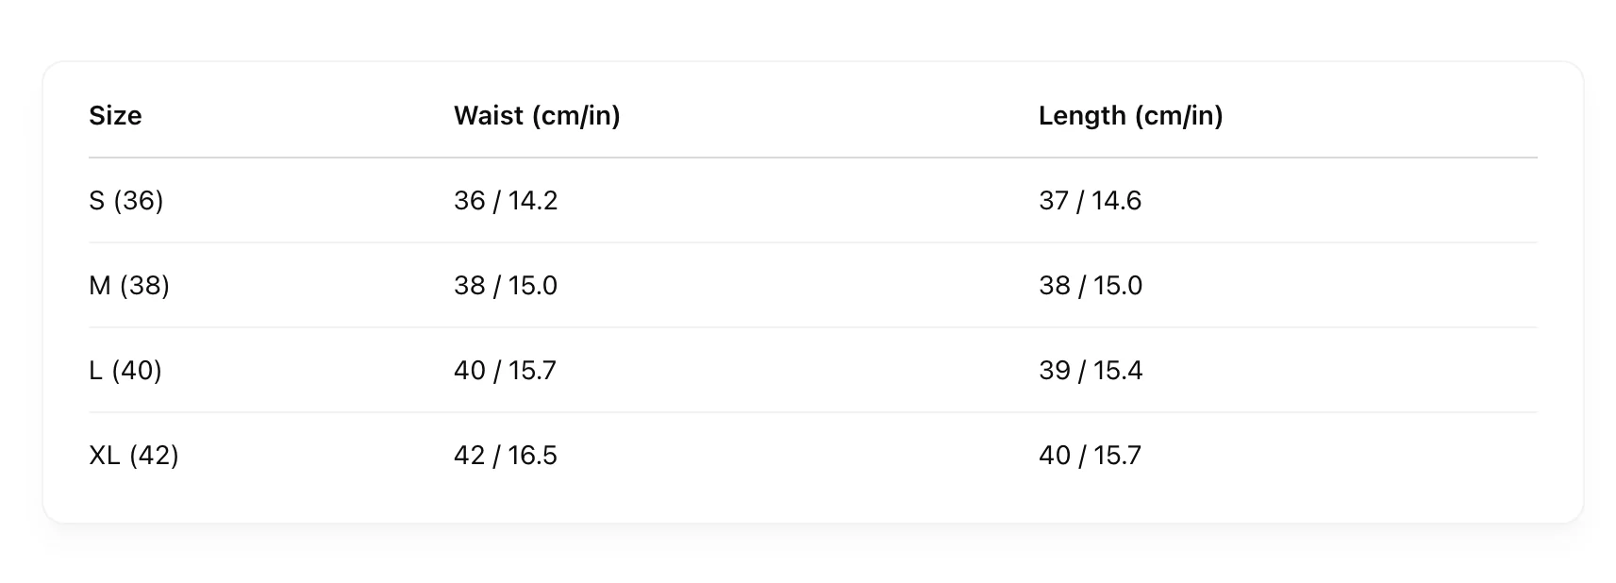Image resolution: width=1616 pixels, height=583 pixels.
Task: Click the number 16.5 in XL row
Action: [533, 455]
